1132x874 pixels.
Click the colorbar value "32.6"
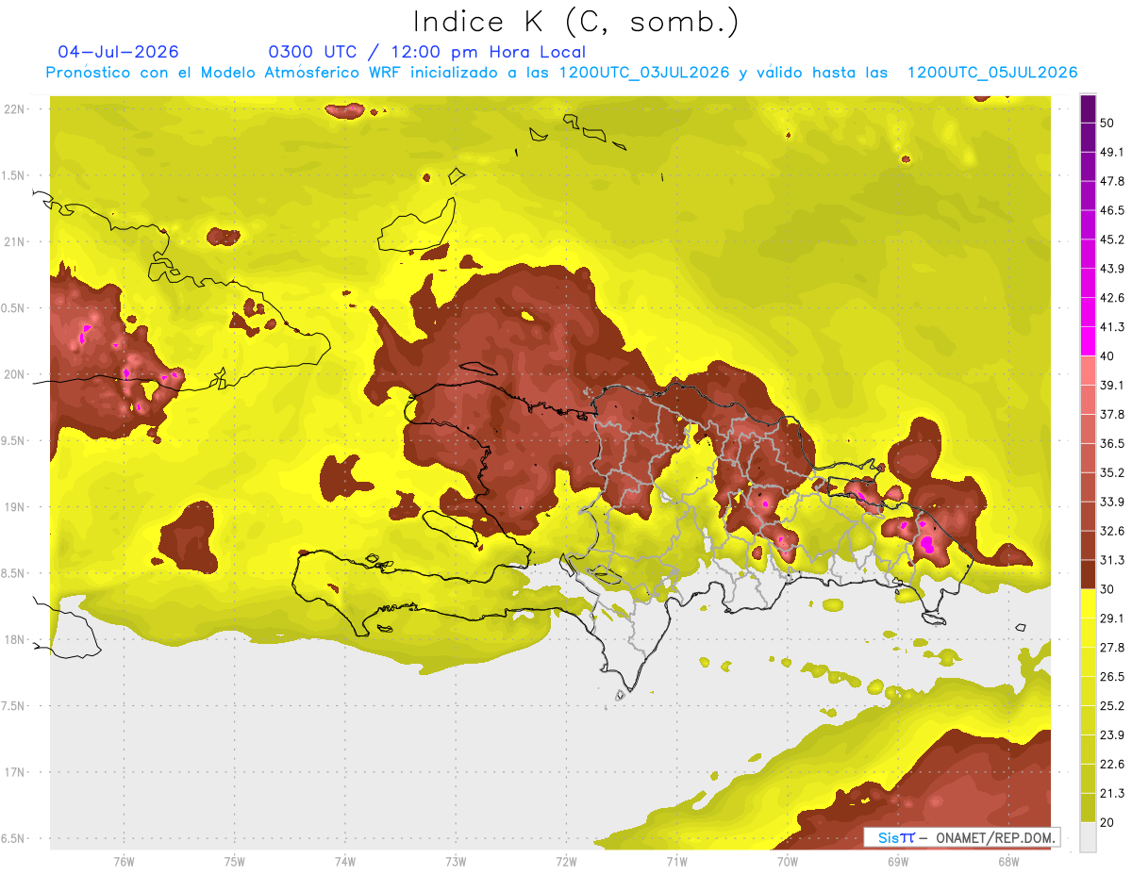1111,531
